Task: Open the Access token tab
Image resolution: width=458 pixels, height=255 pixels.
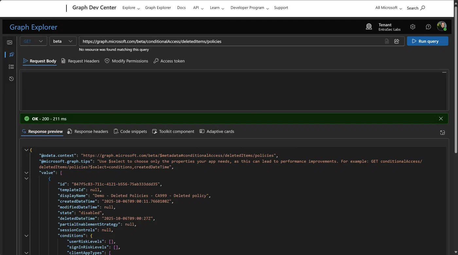Action: coord(169,61)
